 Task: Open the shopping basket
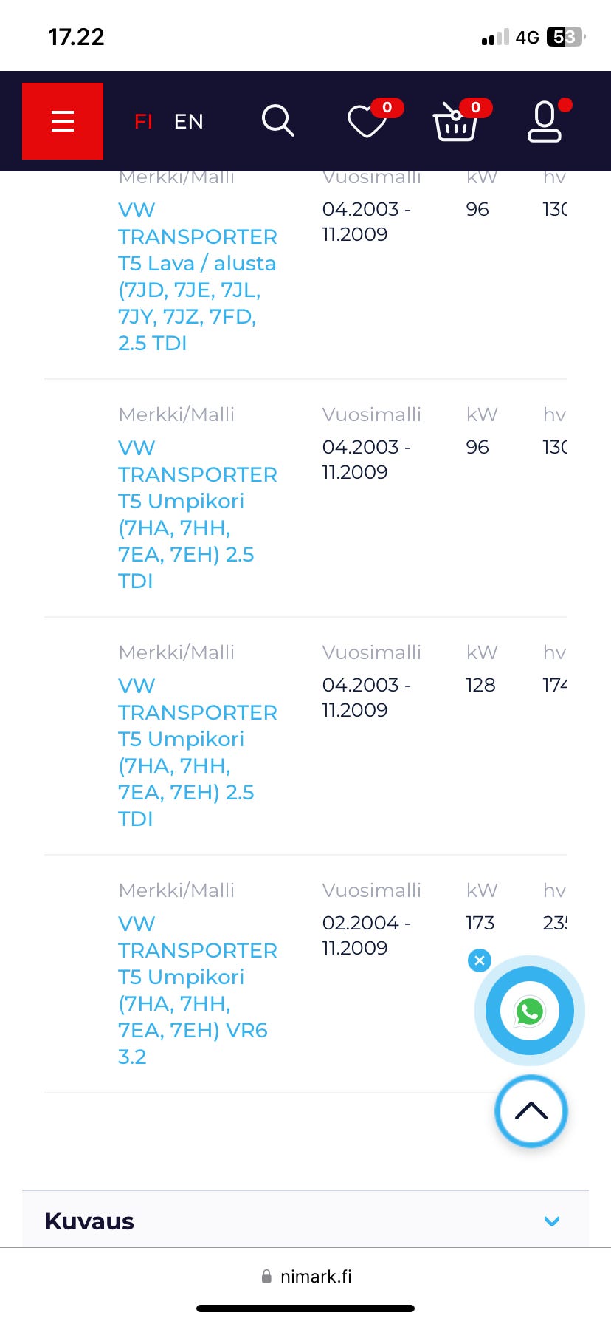(x=455, y=123)
